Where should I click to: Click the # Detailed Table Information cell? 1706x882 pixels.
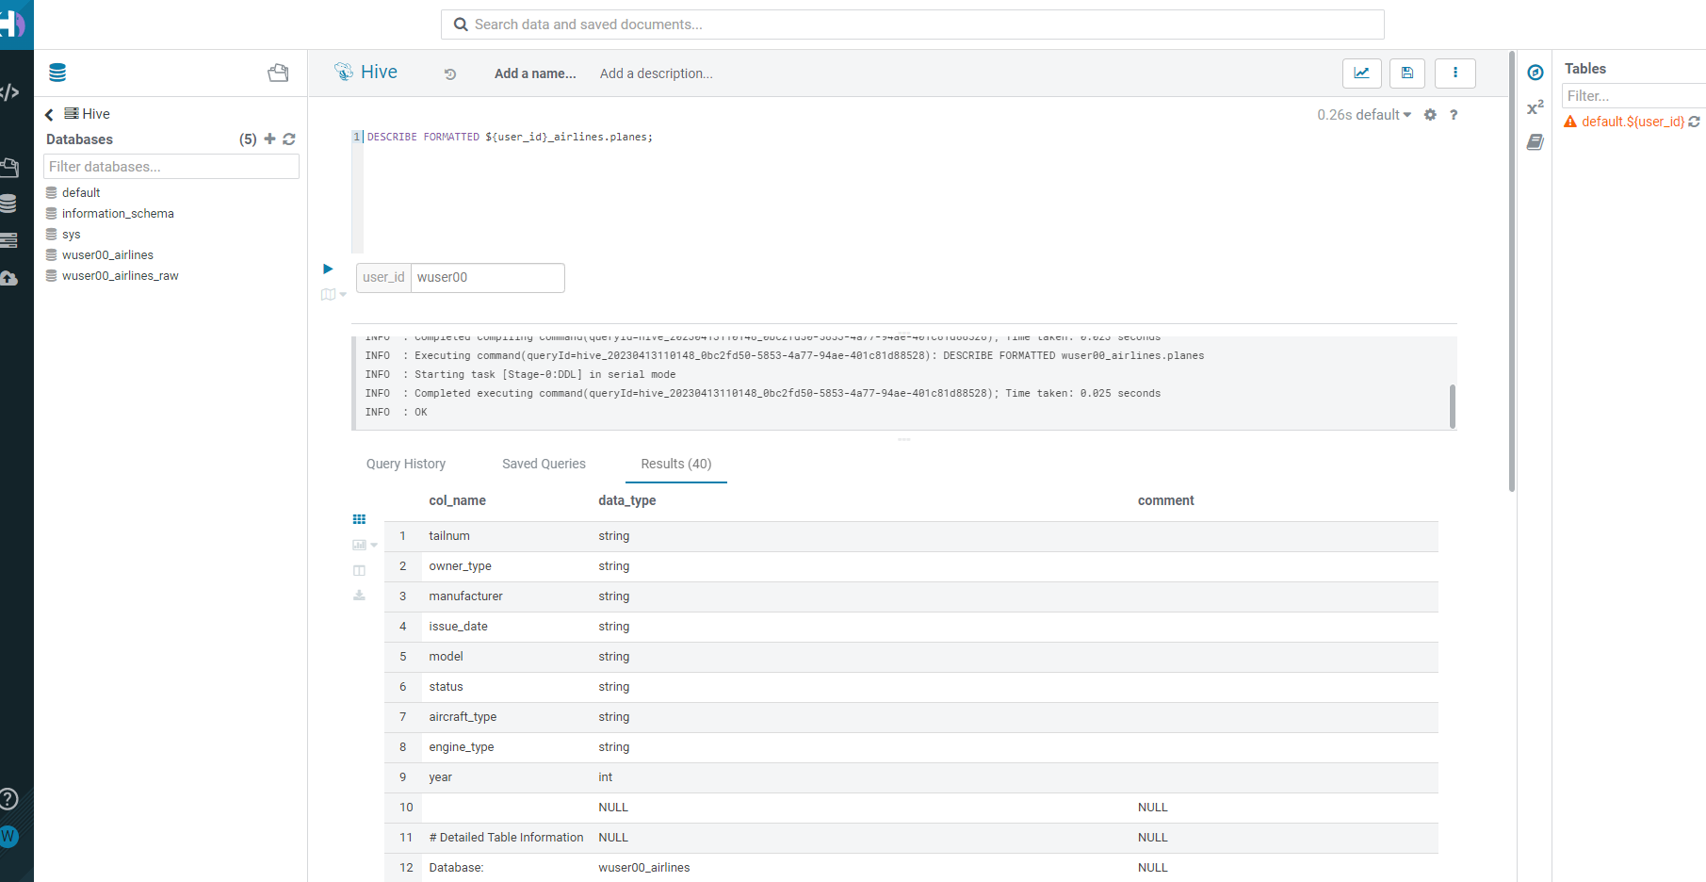coord(506,838)
